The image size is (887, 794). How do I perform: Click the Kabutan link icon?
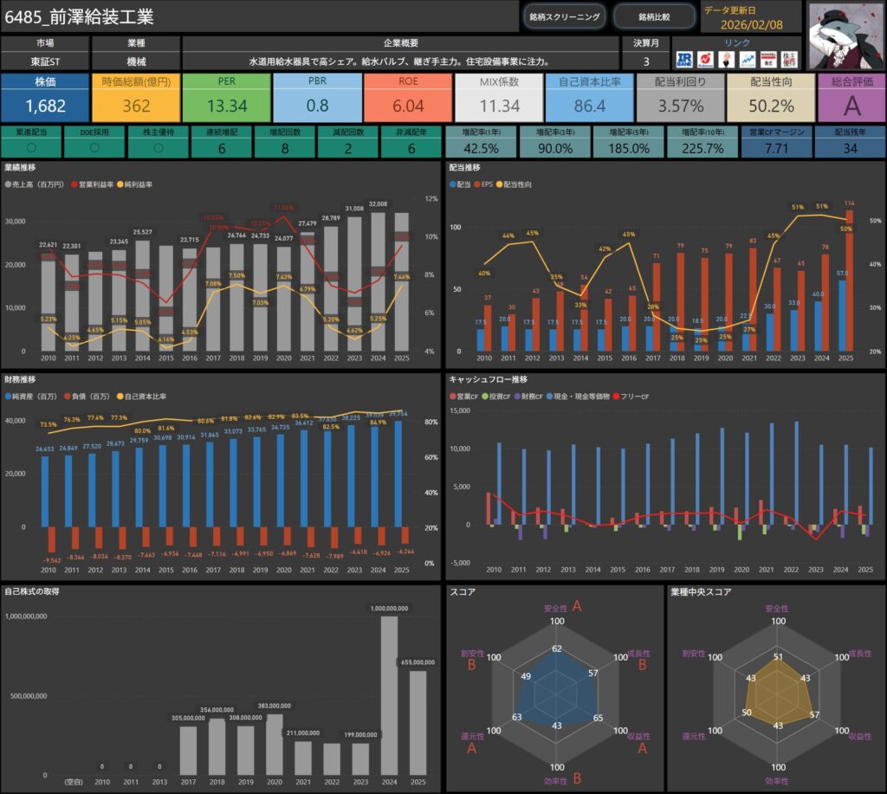tap(705, 59)
